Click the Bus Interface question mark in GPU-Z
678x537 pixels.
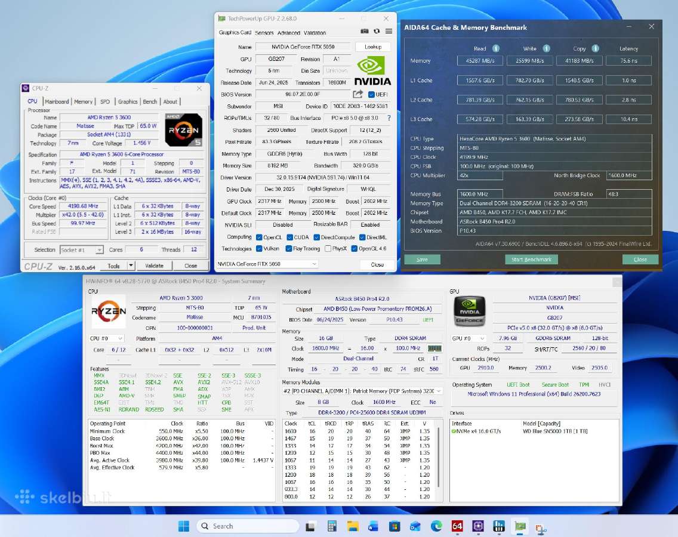[389, 118]
